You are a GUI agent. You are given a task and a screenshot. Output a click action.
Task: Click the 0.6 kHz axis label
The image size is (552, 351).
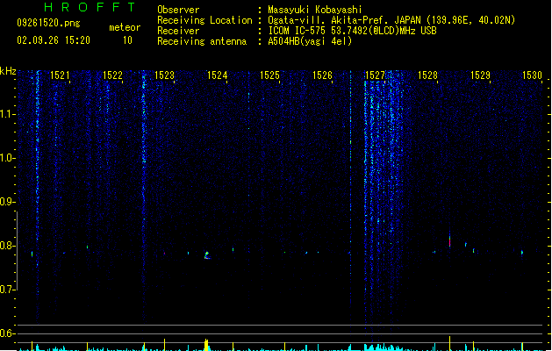pos(6,333)
